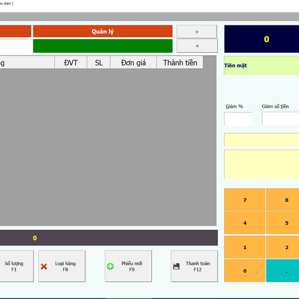299x299 pixels.
Task: Select the ĐVT column header
Action: tap(71, 62)
